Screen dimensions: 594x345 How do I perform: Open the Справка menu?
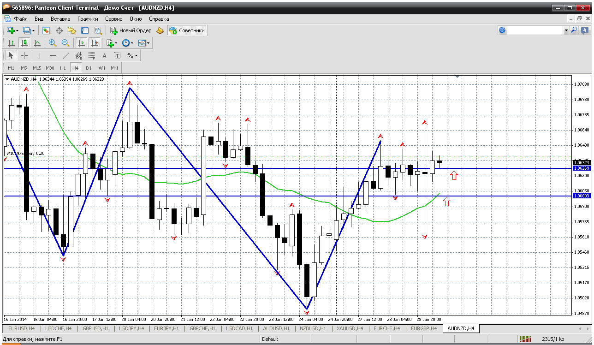pos(159,19)
